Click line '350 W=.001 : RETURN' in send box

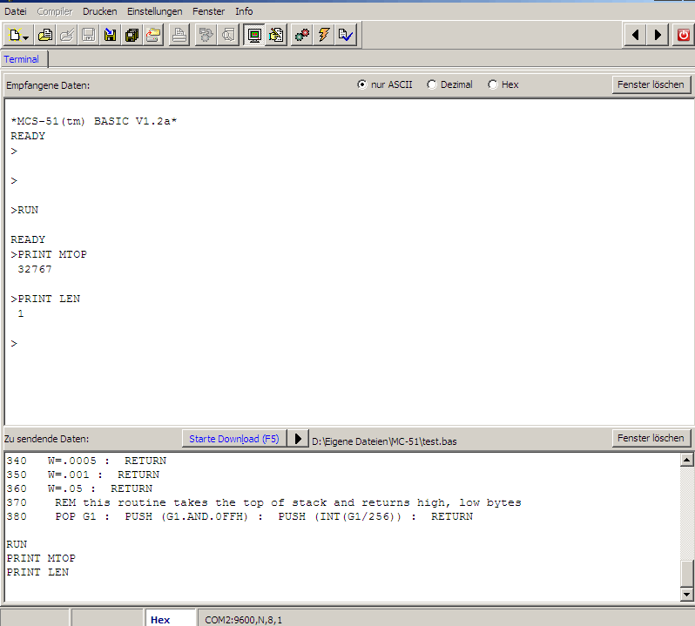(83, 475)
